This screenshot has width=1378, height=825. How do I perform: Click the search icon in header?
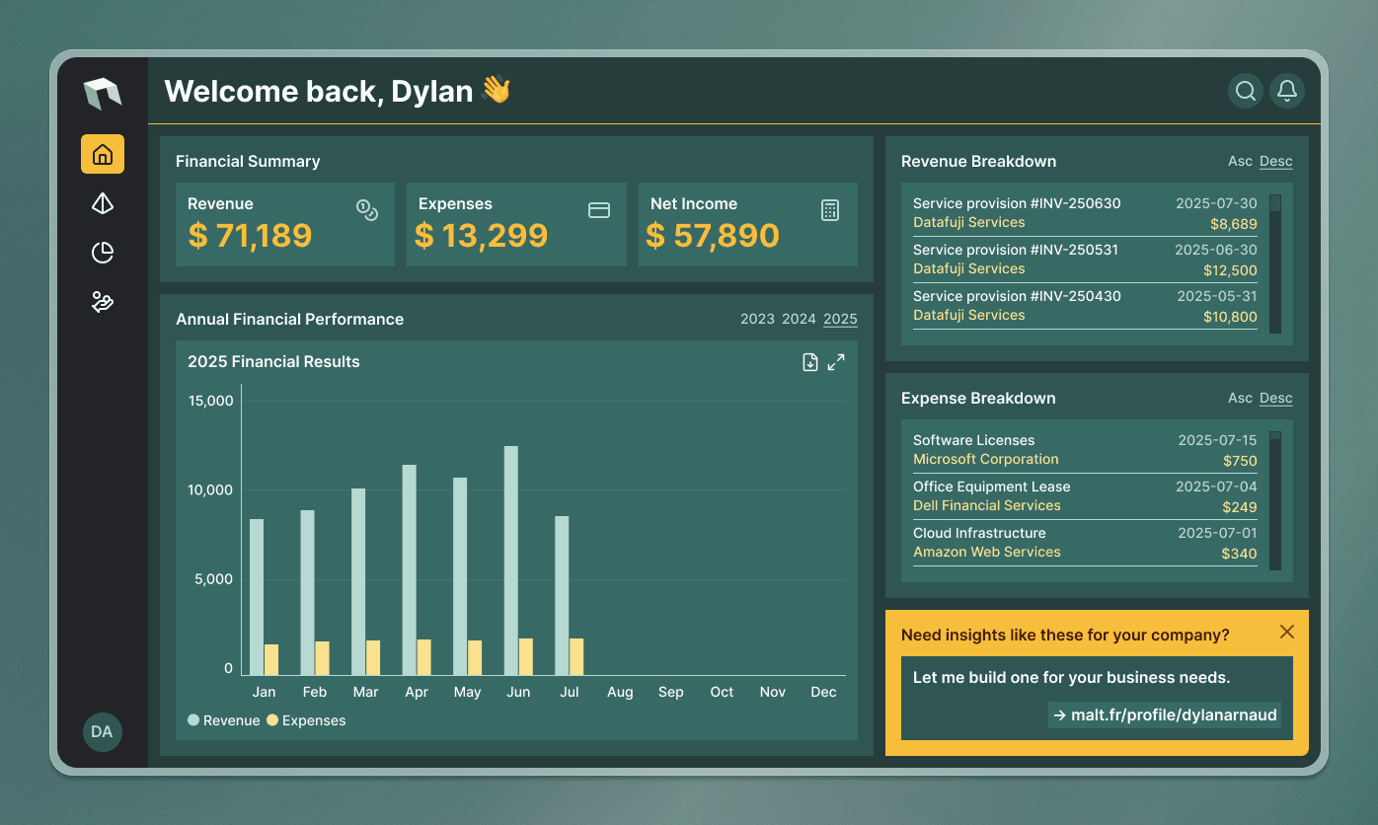point(1246,91)
